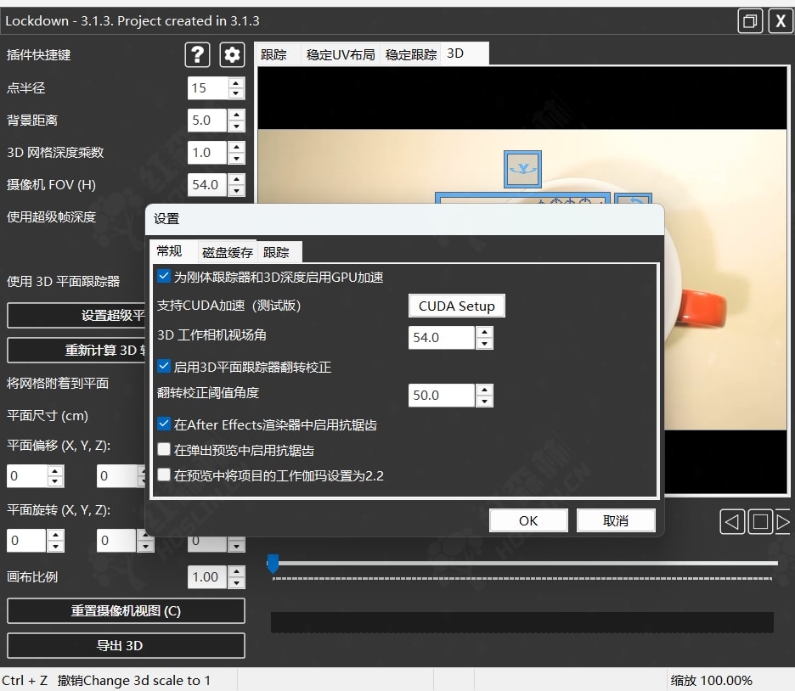The width and height of the screenshot is (795, 691).
Task: Click the restore window icon in title bar
Action: pyautogui.click(x=750, y=20)
